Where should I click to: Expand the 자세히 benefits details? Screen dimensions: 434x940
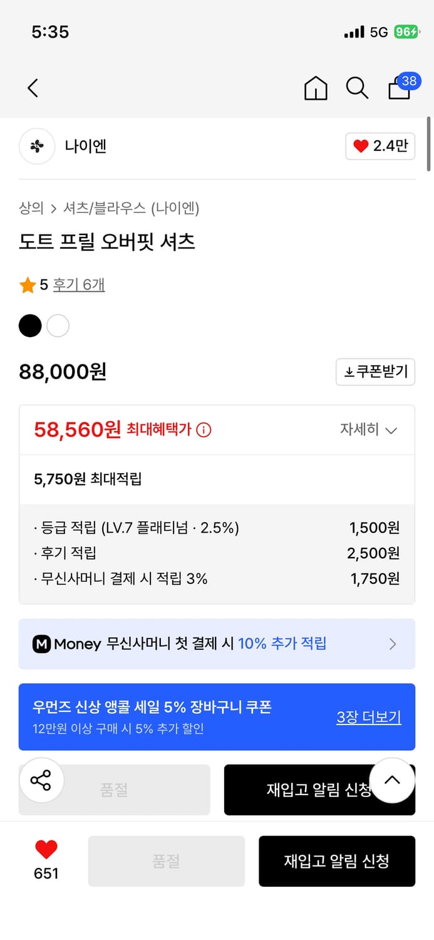click(x=369, y=430)
